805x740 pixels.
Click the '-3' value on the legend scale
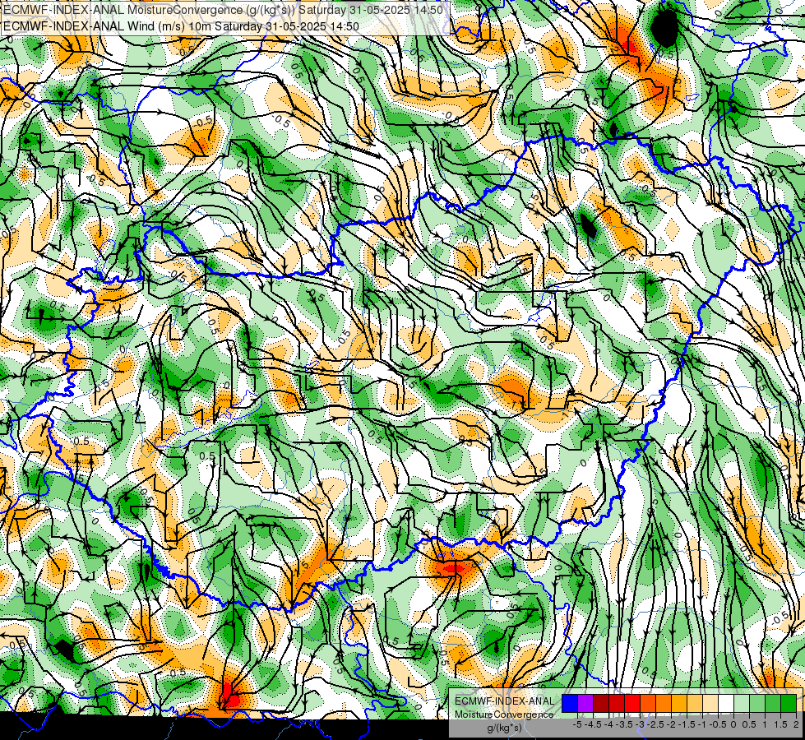point(641,724)
